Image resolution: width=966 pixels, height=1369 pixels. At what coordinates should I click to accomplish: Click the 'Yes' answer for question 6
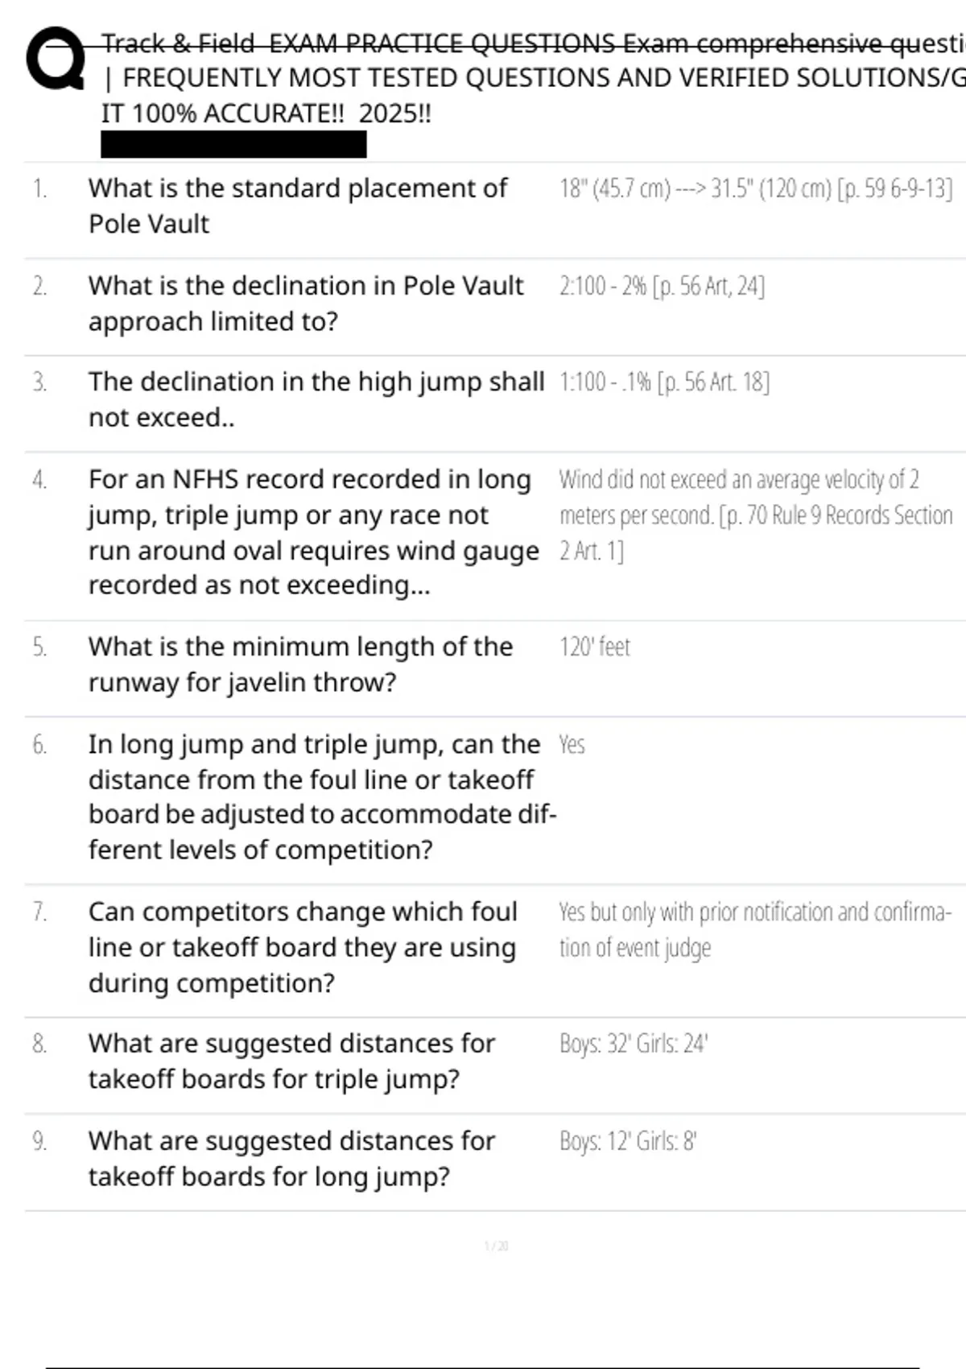point(572,745)
